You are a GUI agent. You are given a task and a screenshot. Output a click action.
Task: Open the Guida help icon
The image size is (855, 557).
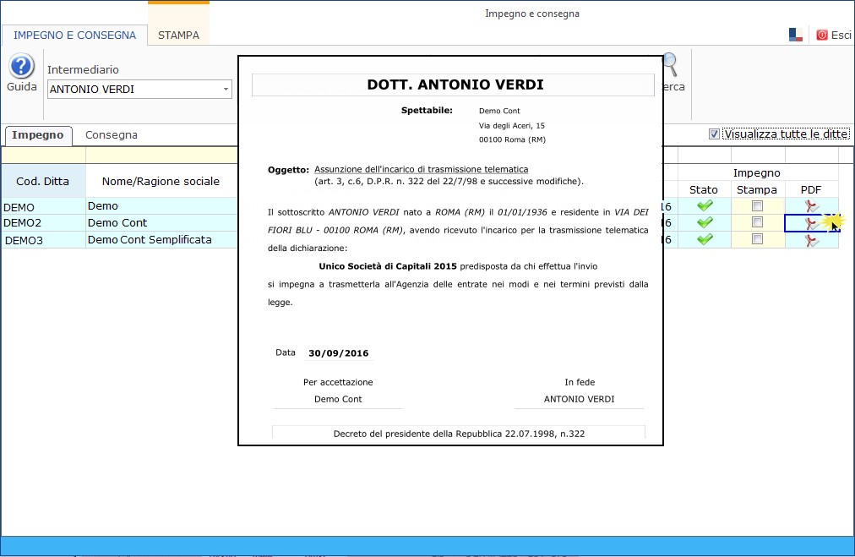tap(21, 67)
